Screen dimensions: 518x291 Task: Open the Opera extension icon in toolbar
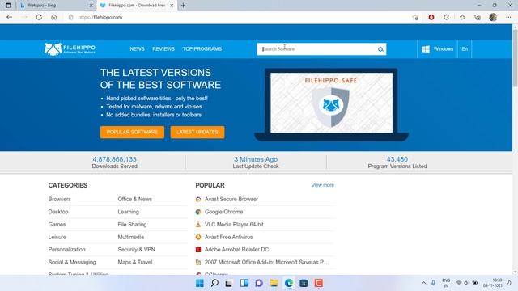tap(431, 17)
